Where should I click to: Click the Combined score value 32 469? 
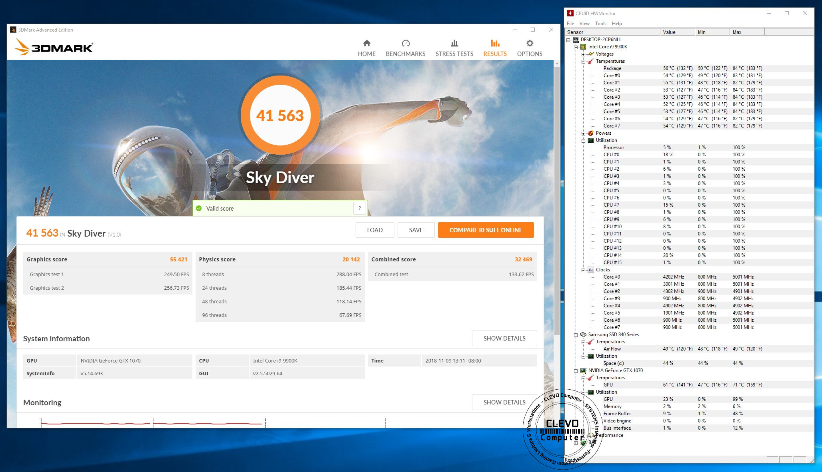523,259
